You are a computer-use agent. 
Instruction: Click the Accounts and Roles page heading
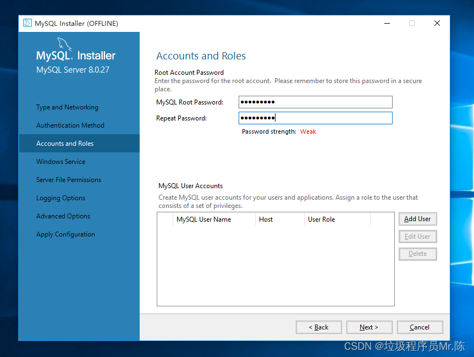pyautogui.click(x=201, y=56)
